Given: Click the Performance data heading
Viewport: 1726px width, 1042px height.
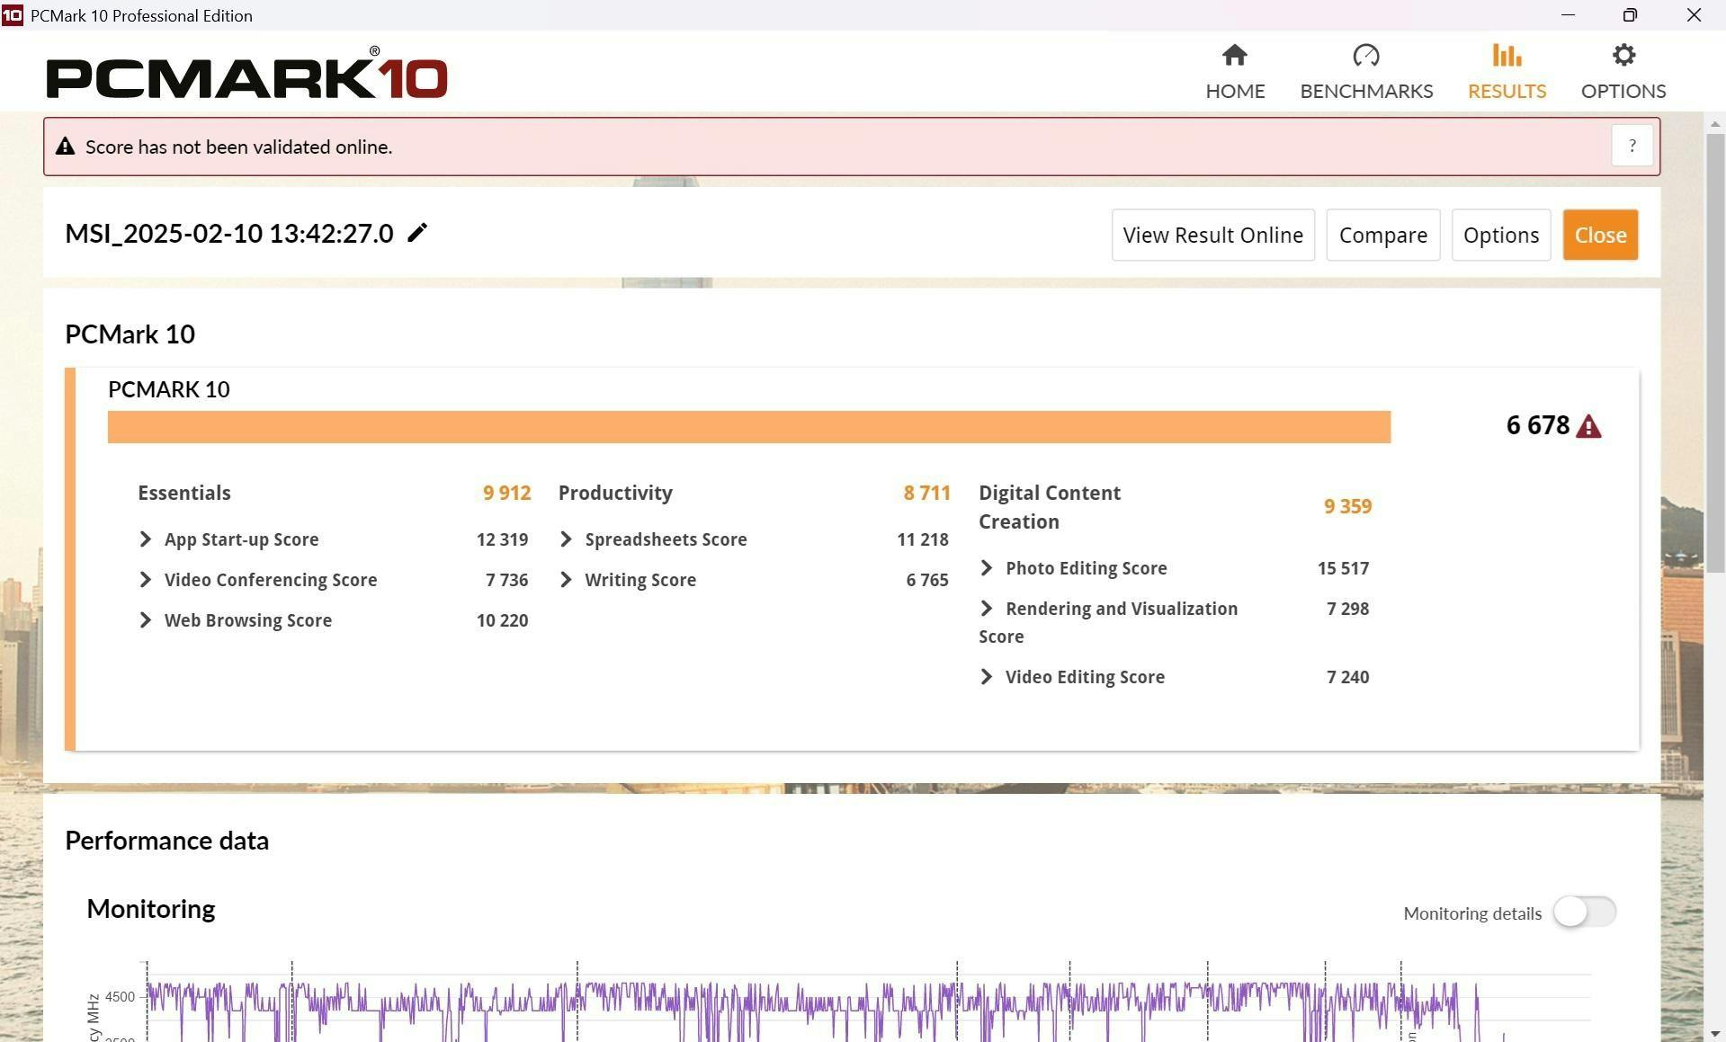Looking at the screenshot, I should (166, 841).
